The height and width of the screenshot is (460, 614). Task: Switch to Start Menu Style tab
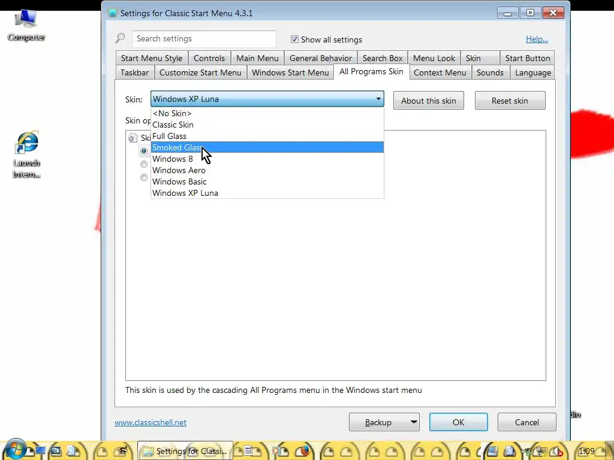point(152,58)
